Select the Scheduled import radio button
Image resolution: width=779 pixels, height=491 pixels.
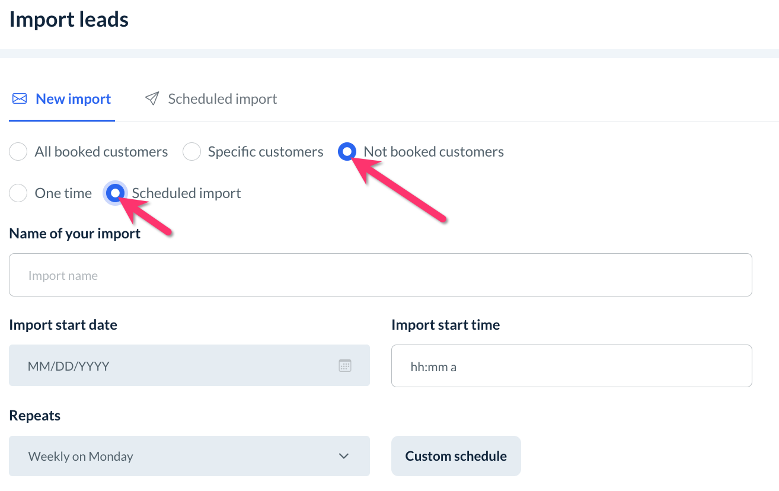coord(115,193)
